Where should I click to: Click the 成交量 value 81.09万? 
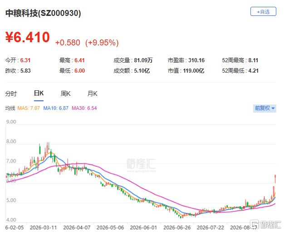(x=143, y=60)
